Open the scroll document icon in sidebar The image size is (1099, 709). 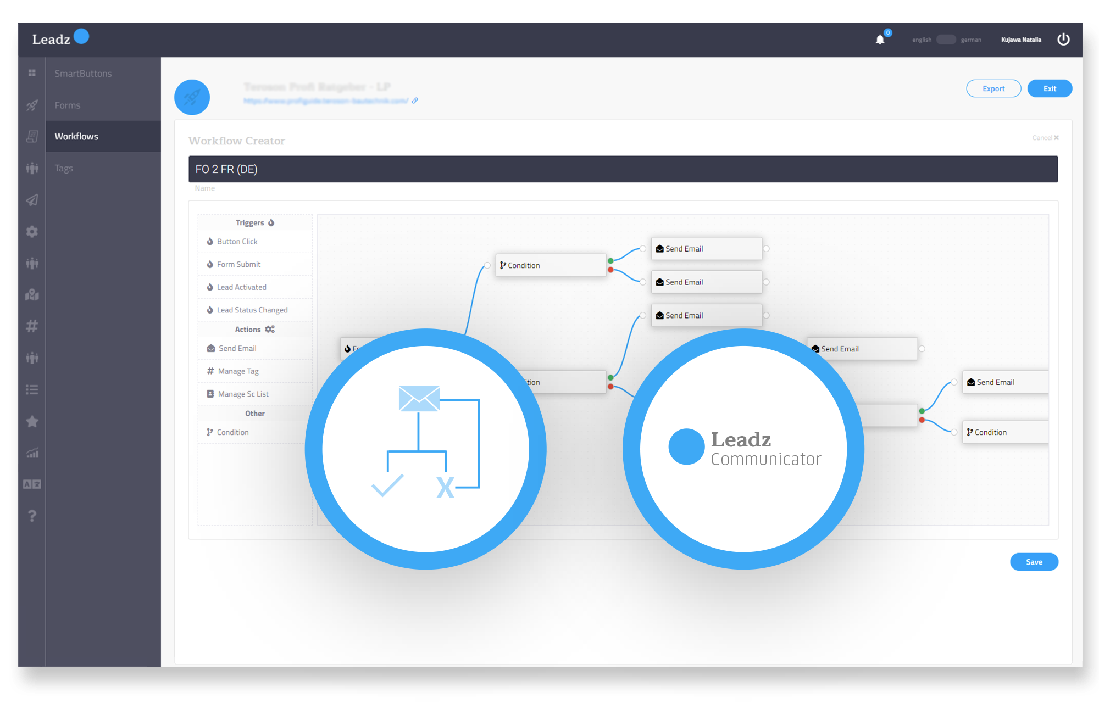pos(32,136)
